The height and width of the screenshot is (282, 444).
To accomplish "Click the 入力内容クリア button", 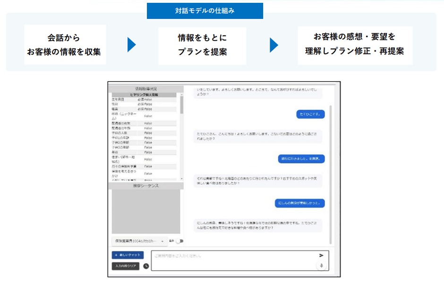I will coord(125,265).
